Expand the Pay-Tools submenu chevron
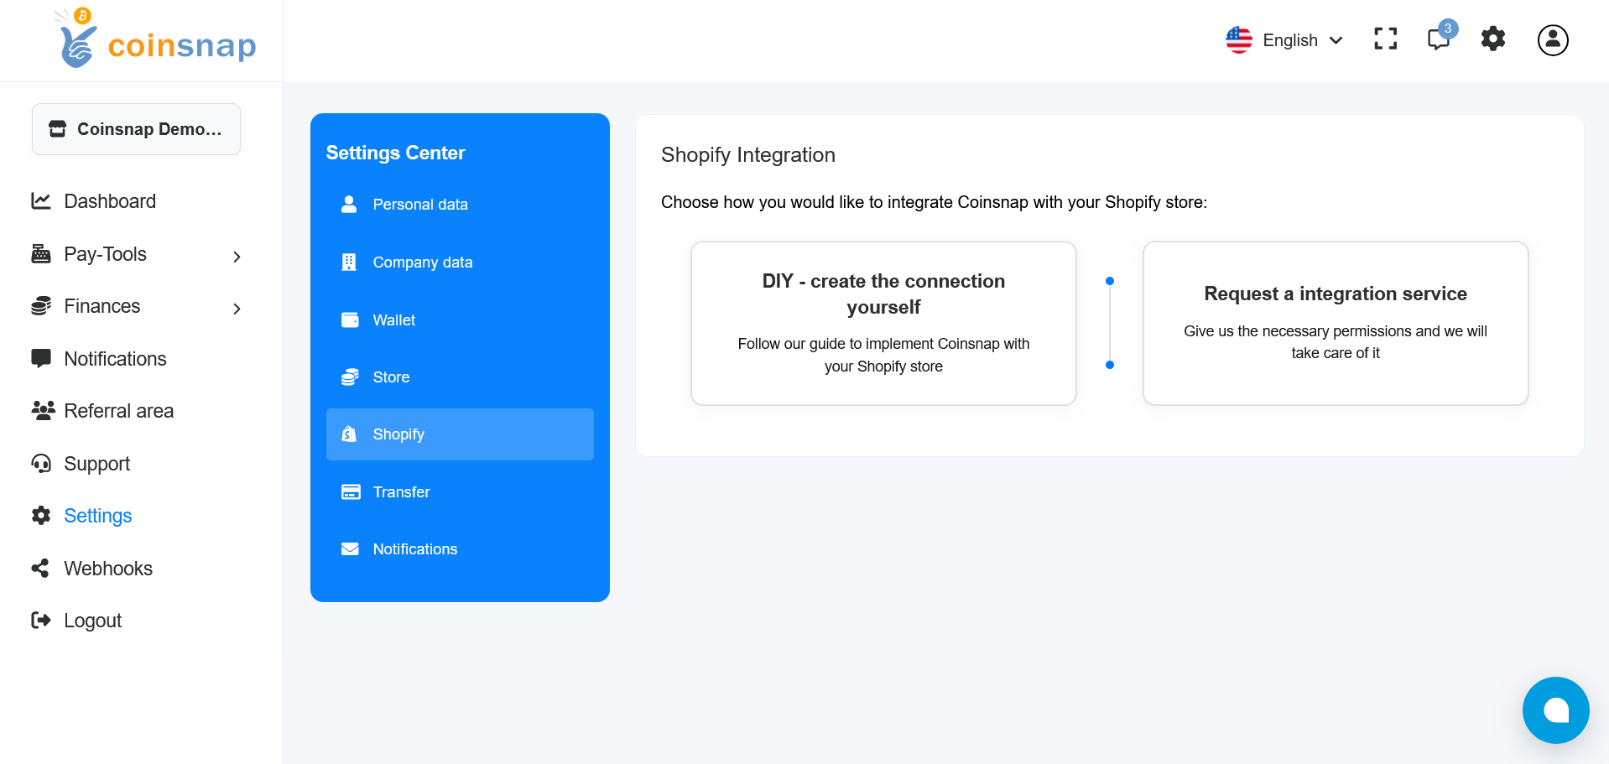Image resolution: width=1609 pixels, height=764 pixels. pos(237,257)
